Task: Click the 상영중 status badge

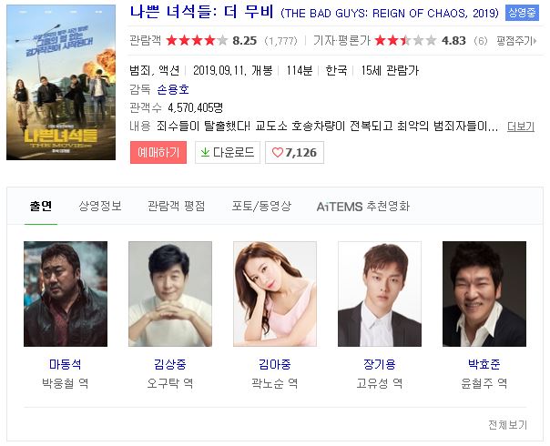Action: click(522, 13)
